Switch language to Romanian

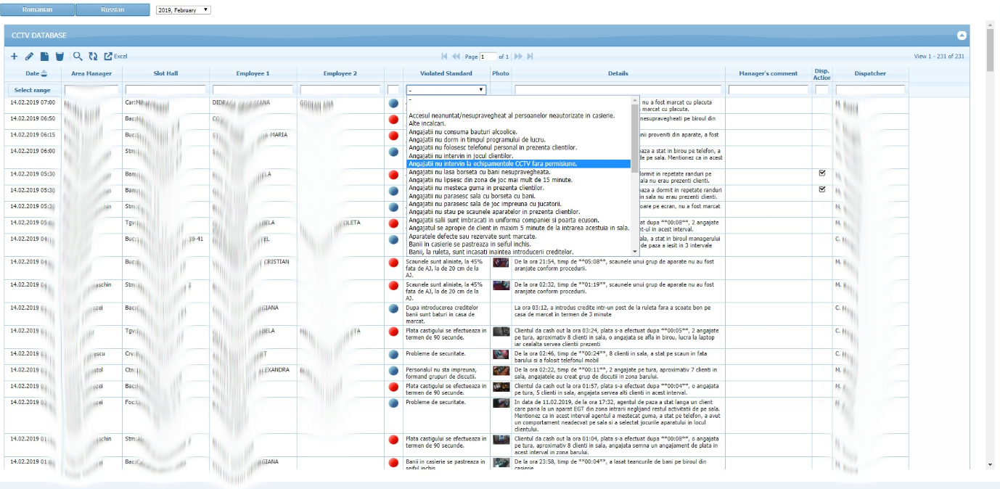tap(37, 10)
